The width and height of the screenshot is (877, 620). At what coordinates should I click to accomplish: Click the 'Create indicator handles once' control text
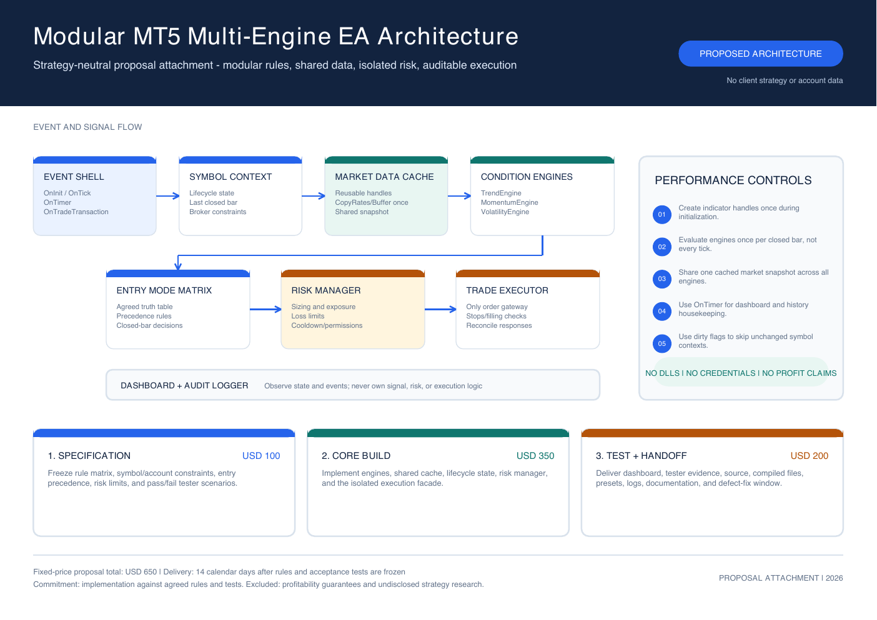tap(739, 212)
